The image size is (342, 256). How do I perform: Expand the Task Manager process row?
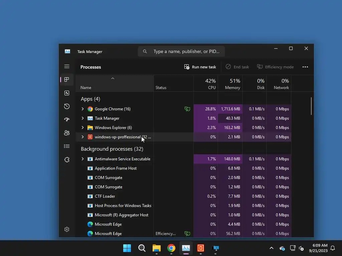click(83, 118)
